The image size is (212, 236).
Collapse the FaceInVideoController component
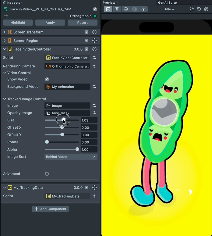tap(5, 49)
